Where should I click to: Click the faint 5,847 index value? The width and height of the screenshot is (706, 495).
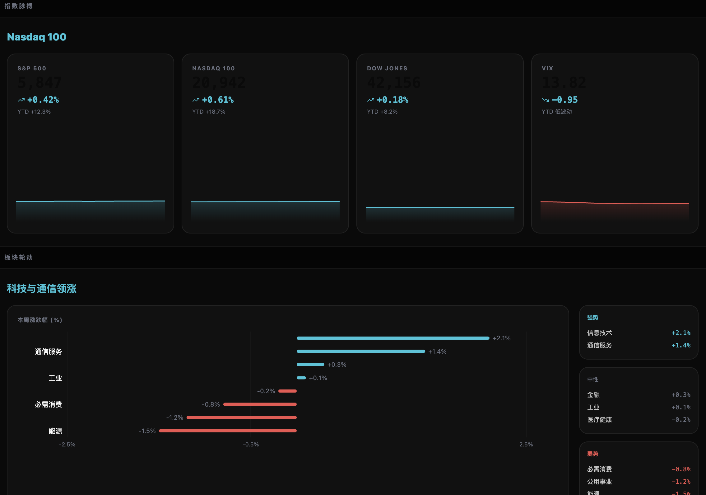(x=40, y=82)
